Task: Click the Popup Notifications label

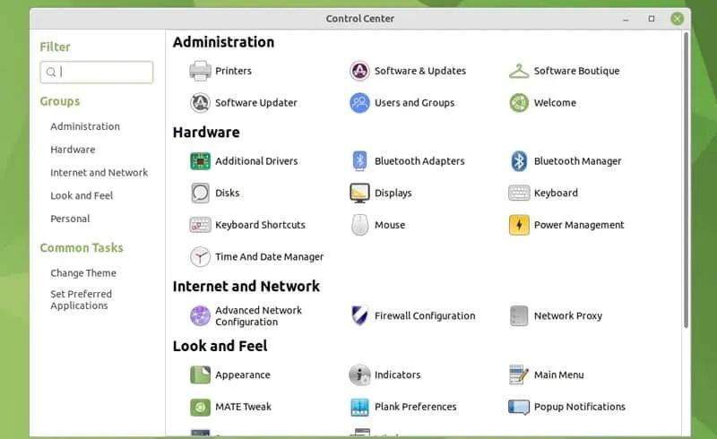Action: (579, 407)
